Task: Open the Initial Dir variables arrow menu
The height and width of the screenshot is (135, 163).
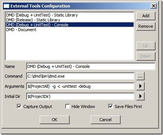Action: pos(141,96)
